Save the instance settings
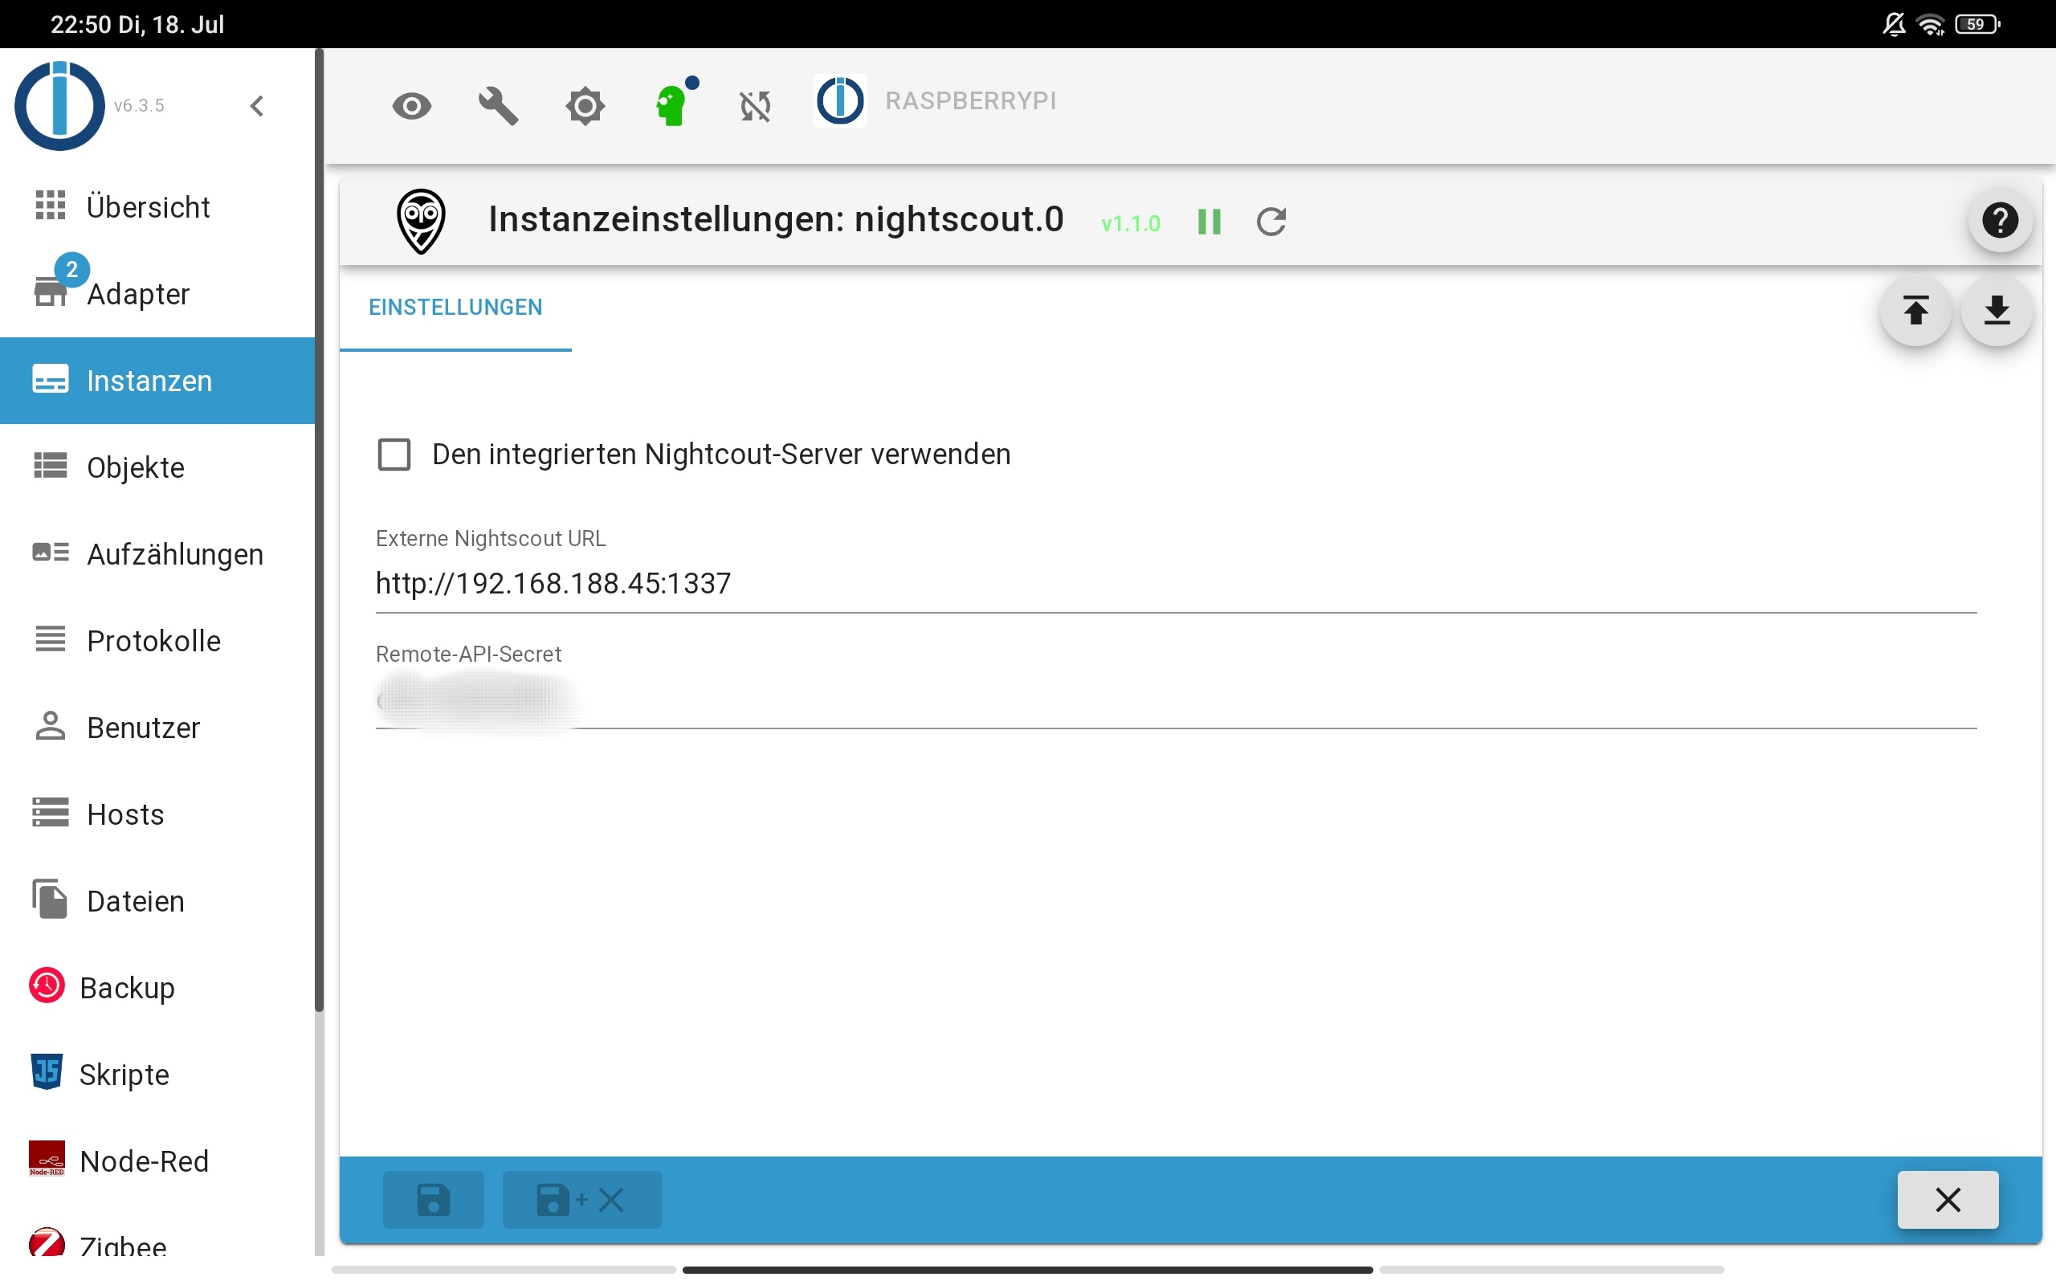 point(434,1198)
